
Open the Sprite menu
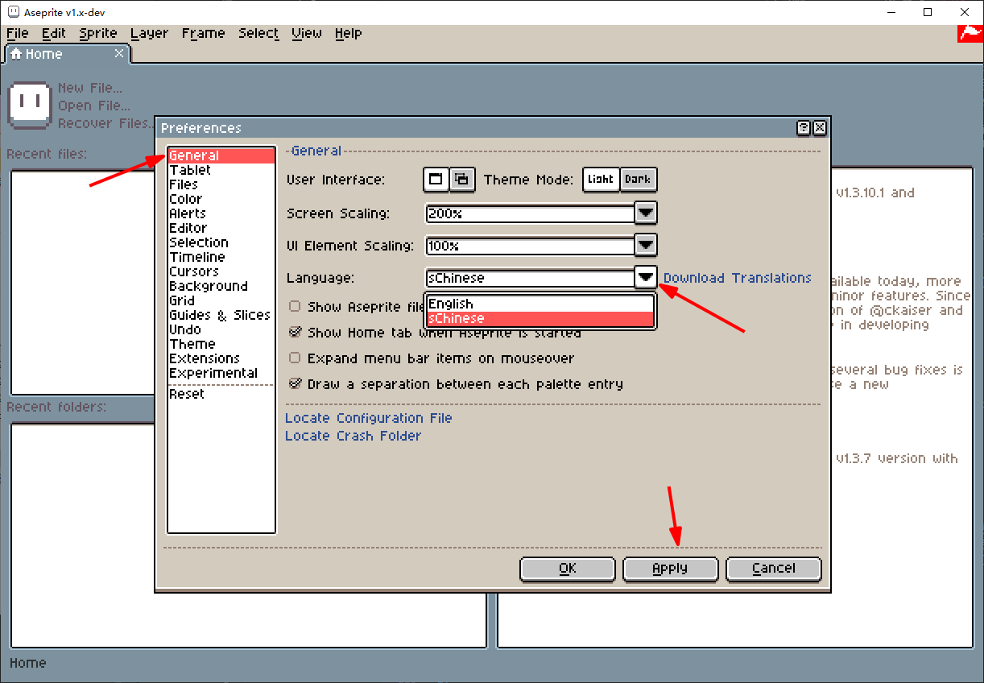[98, 33]
